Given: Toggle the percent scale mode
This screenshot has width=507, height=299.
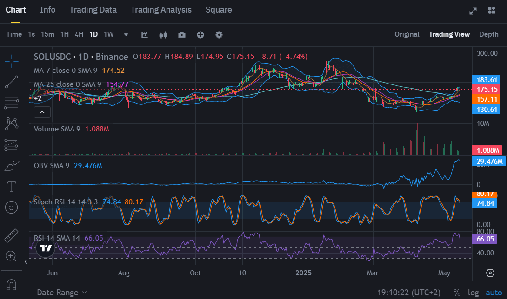Looking at the screenshot, I should coord(457,293).
